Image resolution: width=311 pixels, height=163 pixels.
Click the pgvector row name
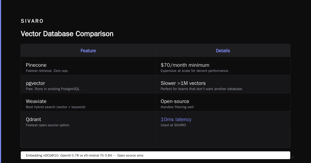[36, 83]
